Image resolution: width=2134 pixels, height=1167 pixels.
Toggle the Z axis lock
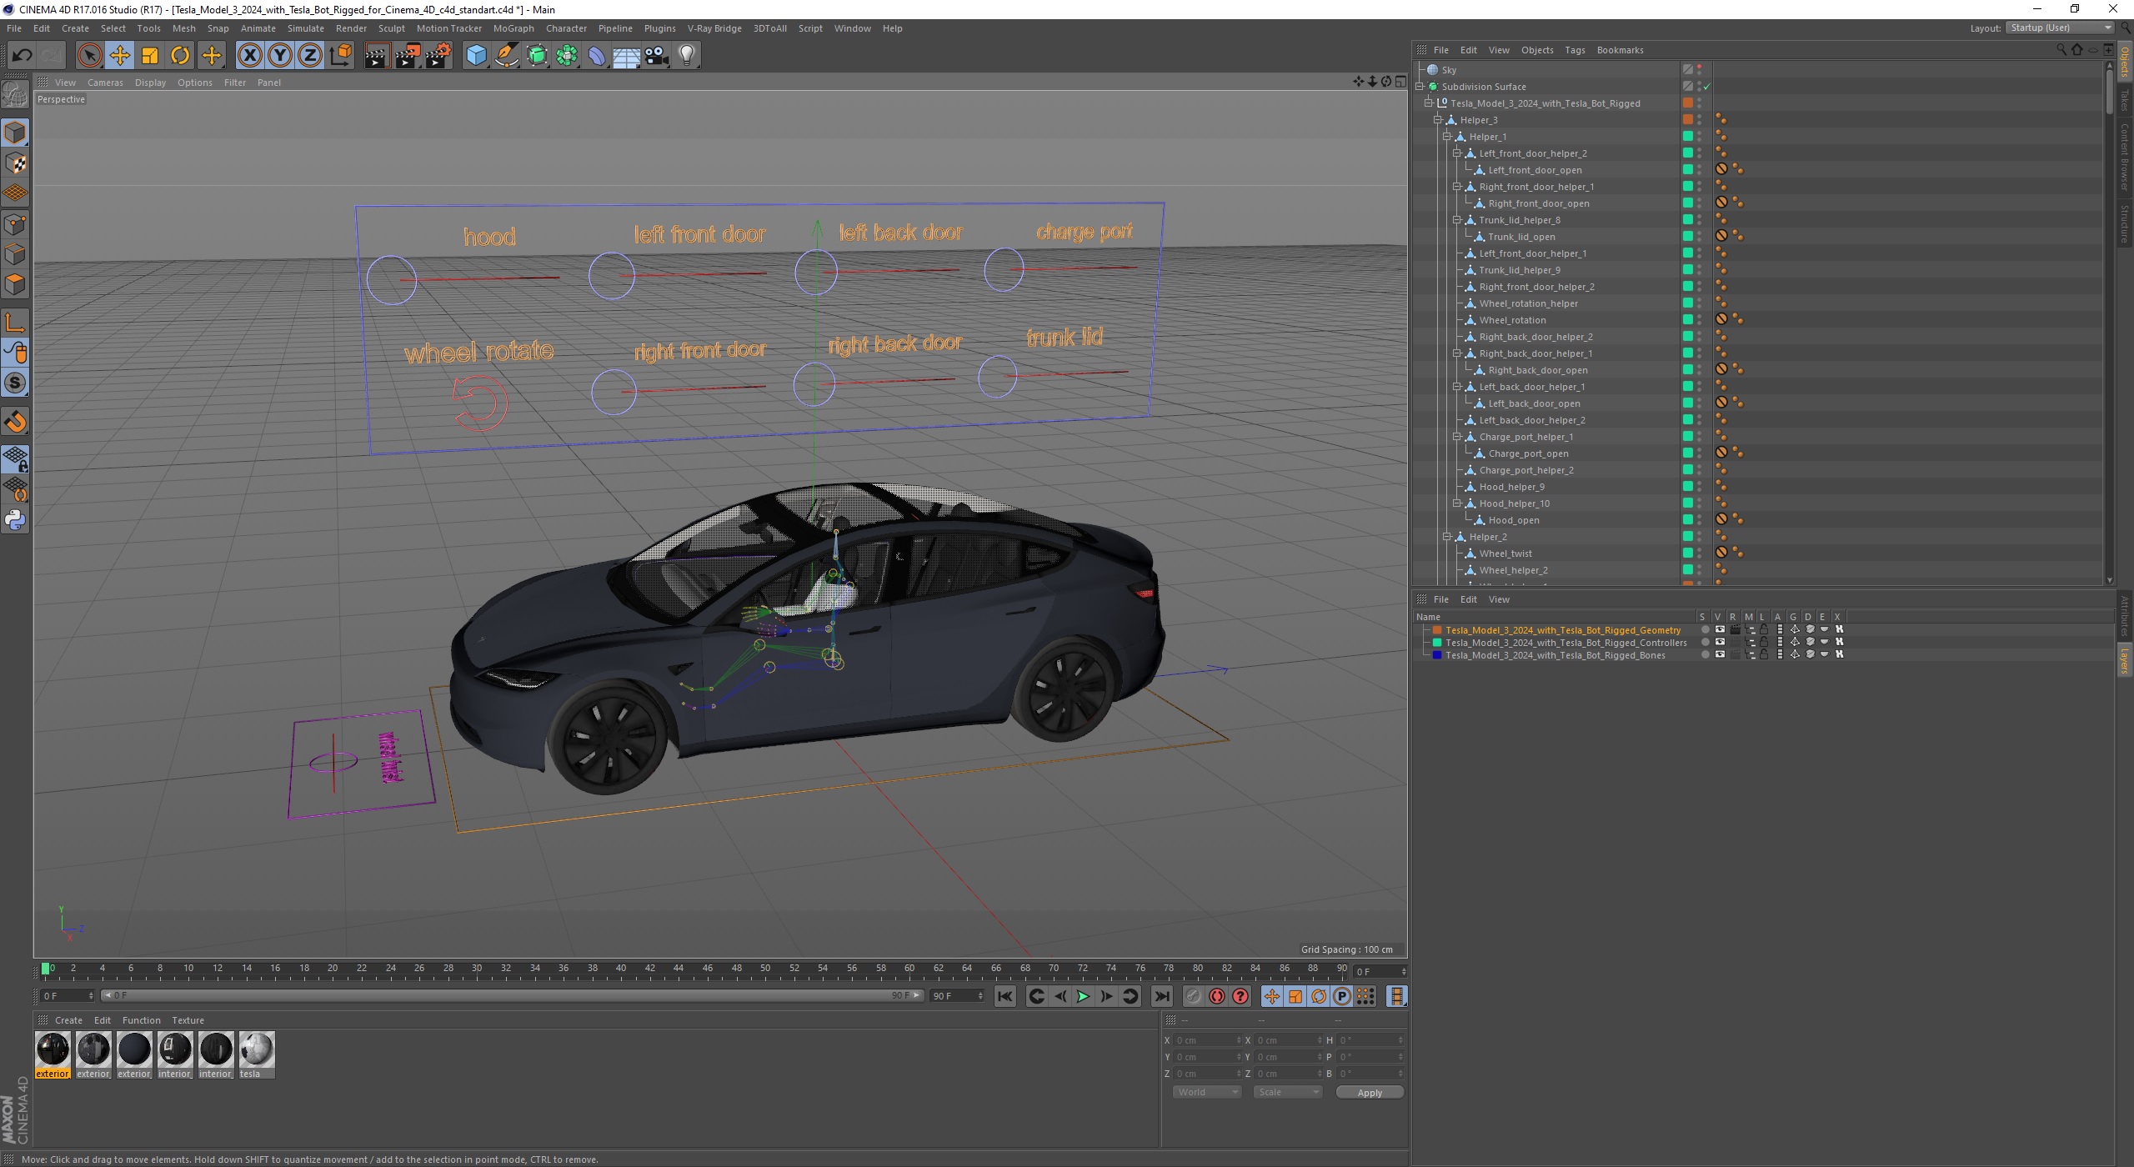310,56
